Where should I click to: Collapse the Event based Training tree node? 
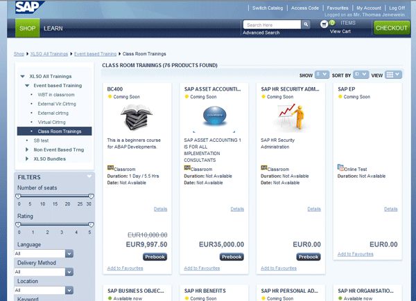click(x=27, y=86)
